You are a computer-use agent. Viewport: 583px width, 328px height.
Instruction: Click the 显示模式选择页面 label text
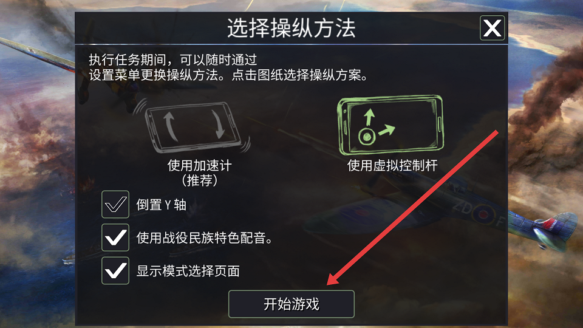(x=188, y=271)
